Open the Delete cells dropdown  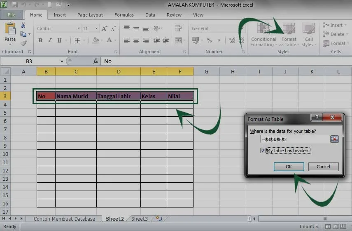347,34
